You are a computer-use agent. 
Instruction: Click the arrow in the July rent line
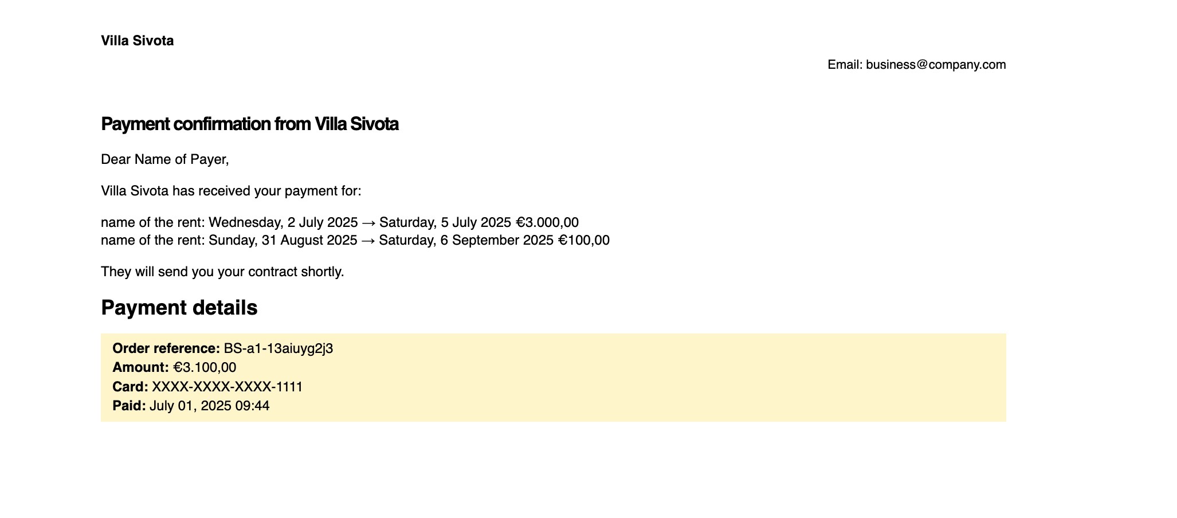coord(368,222)
